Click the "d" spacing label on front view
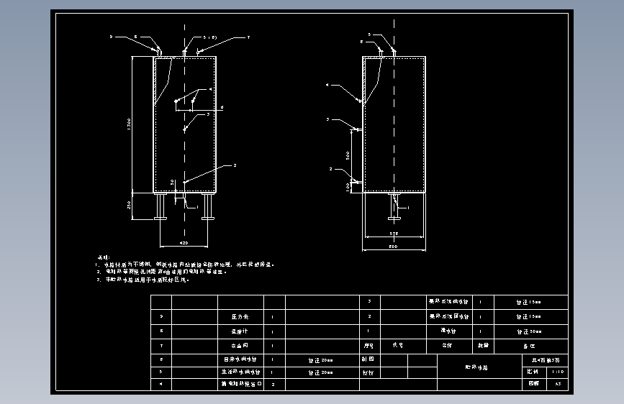The height and width of the screenshot is (404, 624). pos(222,107)
